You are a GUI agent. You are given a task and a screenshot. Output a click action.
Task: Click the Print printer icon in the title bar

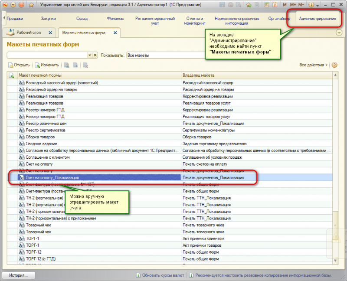[231, 4]
